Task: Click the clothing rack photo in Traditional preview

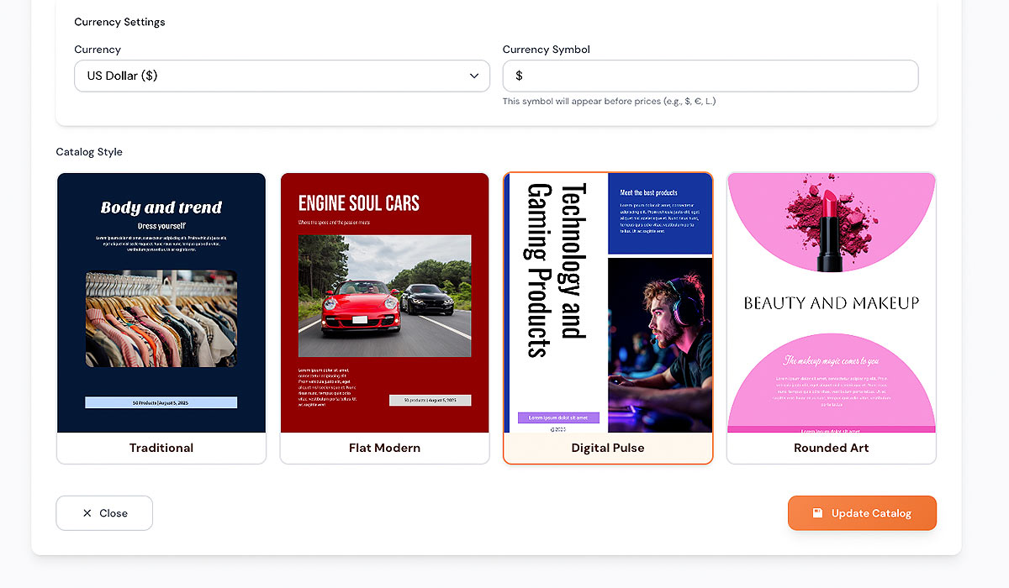Action: (161, 318)
